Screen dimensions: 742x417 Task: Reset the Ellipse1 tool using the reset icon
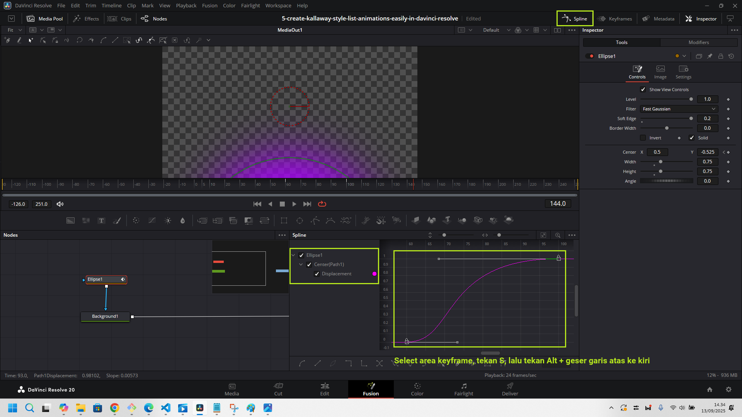(731, 56)
